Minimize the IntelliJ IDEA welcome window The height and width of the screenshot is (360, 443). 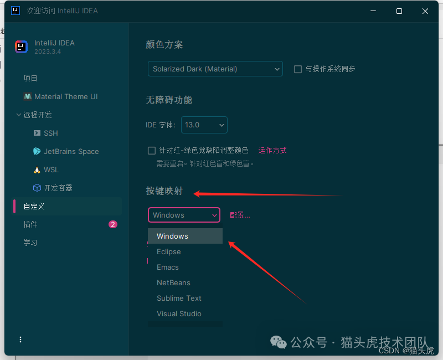(373, 11)
